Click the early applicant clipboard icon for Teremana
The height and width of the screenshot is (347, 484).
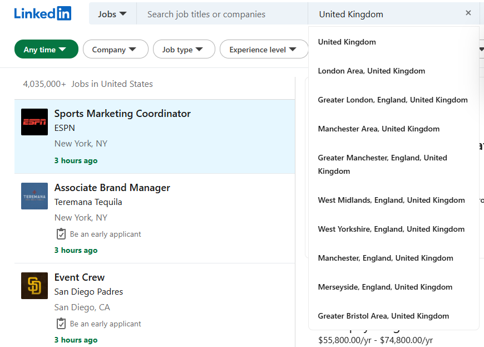[x=61, y=234]
